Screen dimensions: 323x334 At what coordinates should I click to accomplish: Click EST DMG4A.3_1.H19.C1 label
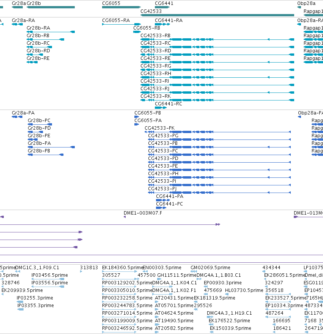pos(229,313)
